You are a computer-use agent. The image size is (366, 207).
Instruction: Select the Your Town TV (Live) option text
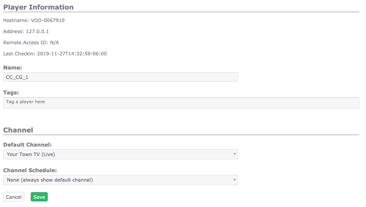click(31, 154)
